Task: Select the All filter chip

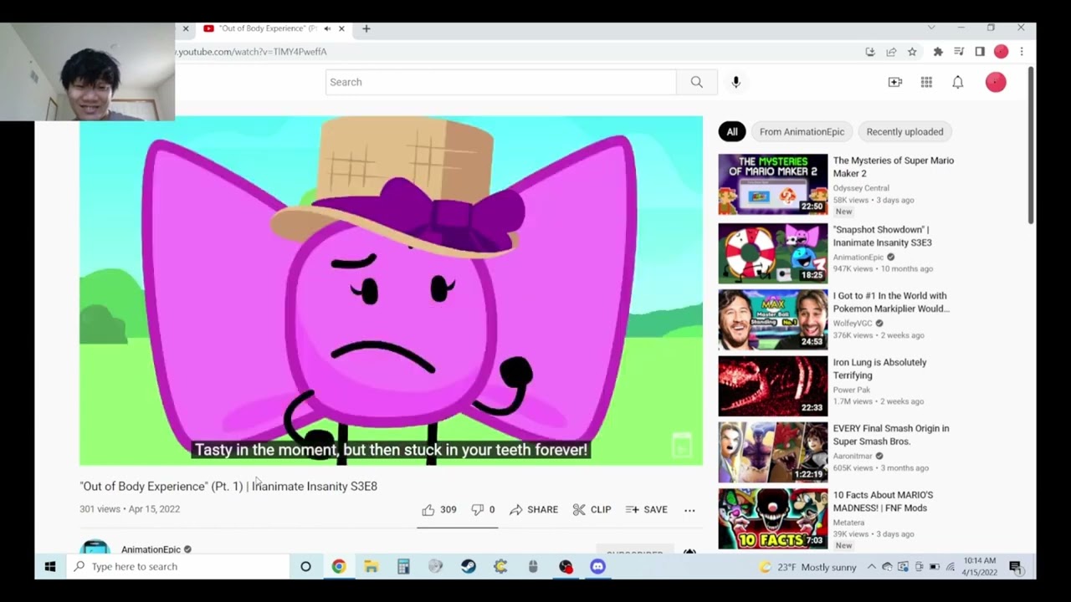Action: point(732,131)
